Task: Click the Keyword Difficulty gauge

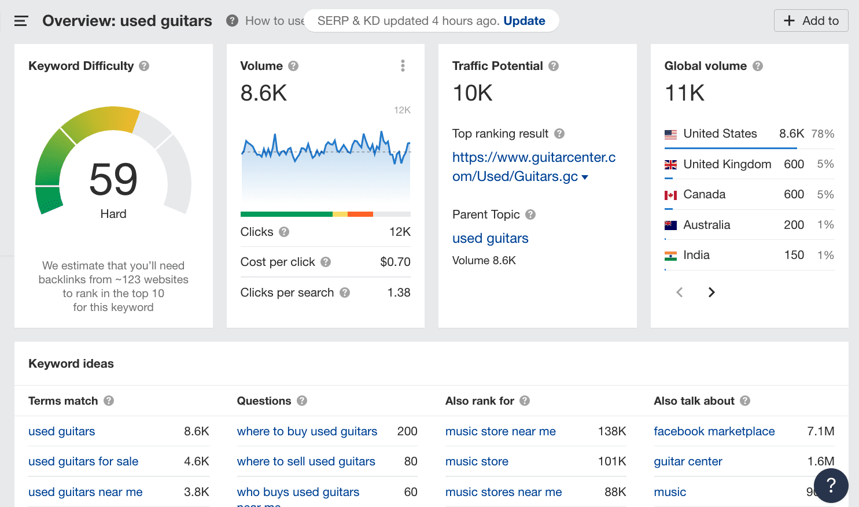Action: (113, 168)
